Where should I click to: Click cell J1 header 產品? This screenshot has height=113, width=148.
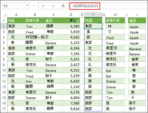137,20
